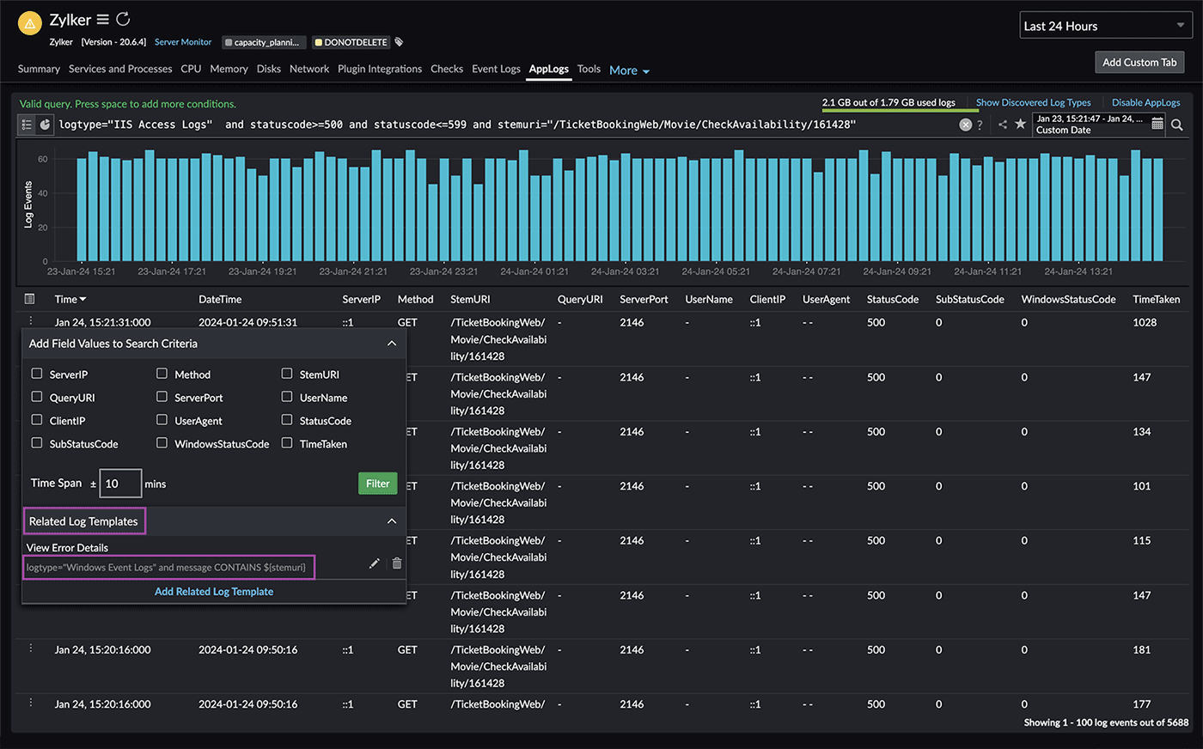Open the search query builder list view icon
The image size is (1203, 749).
[x=27, y=125]
